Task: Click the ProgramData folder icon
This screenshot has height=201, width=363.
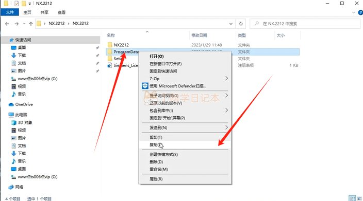Action: click(110, 52)
